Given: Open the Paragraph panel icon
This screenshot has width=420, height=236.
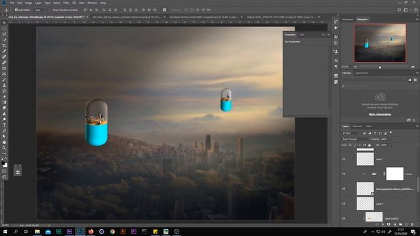Looking at the screenshot, I should pyautogui.click(x=336, y=67).
